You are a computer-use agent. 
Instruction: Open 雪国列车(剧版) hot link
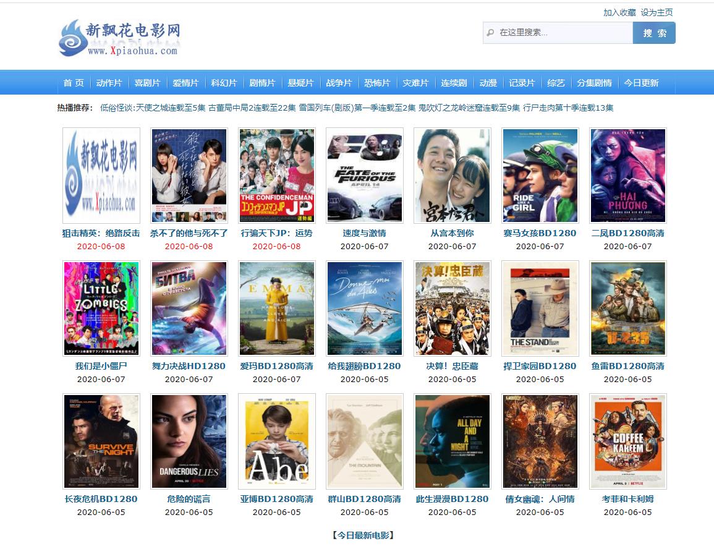click(x=357, y=108)
